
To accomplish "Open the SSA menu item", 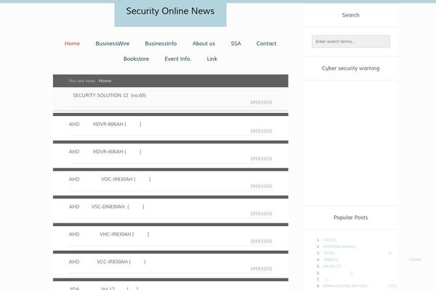I will pos(235,43).
